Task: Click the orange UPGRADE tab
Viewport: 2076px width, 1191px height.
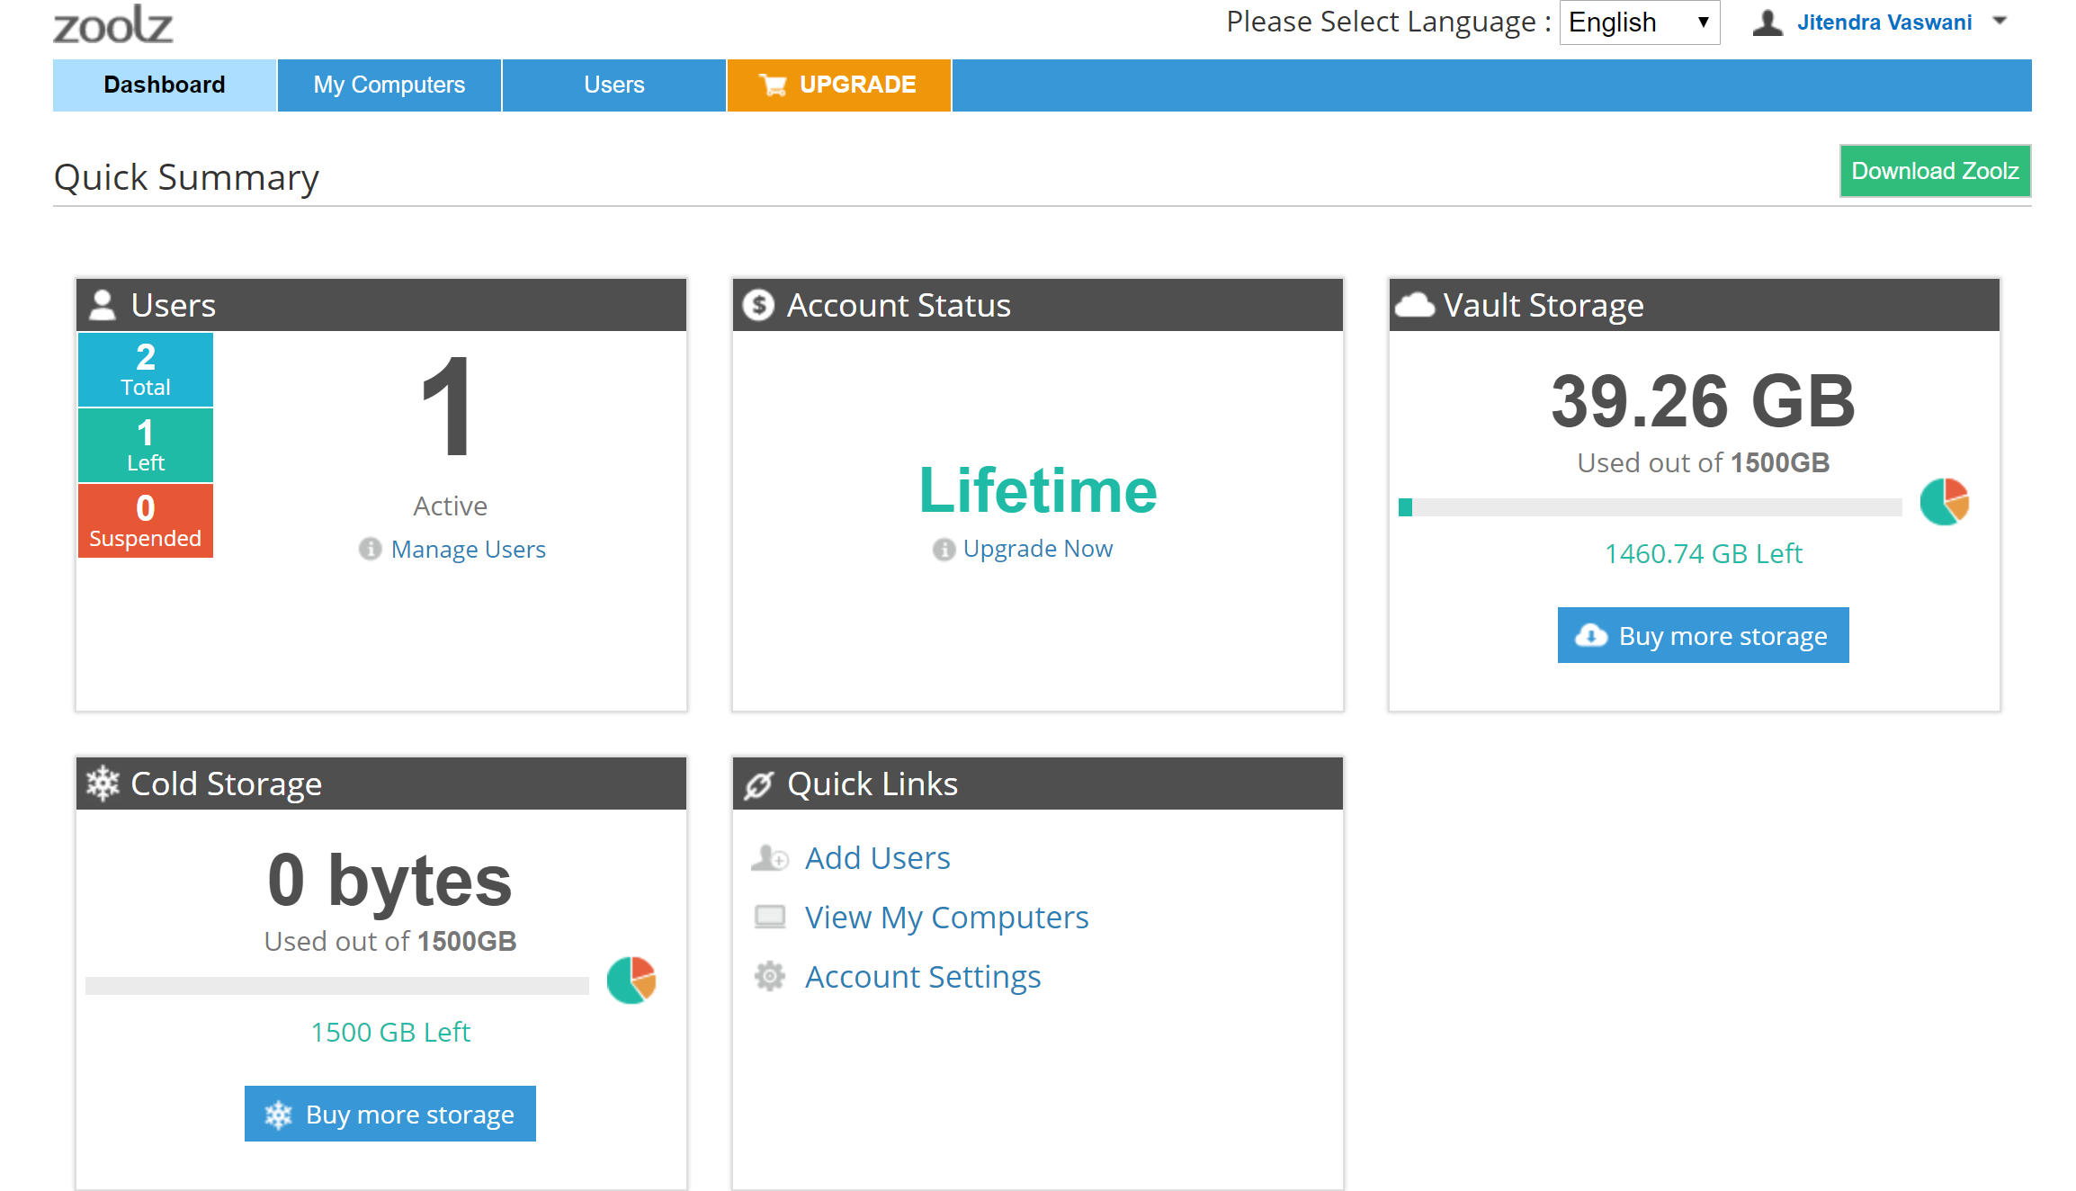Action: pos(838,85)
